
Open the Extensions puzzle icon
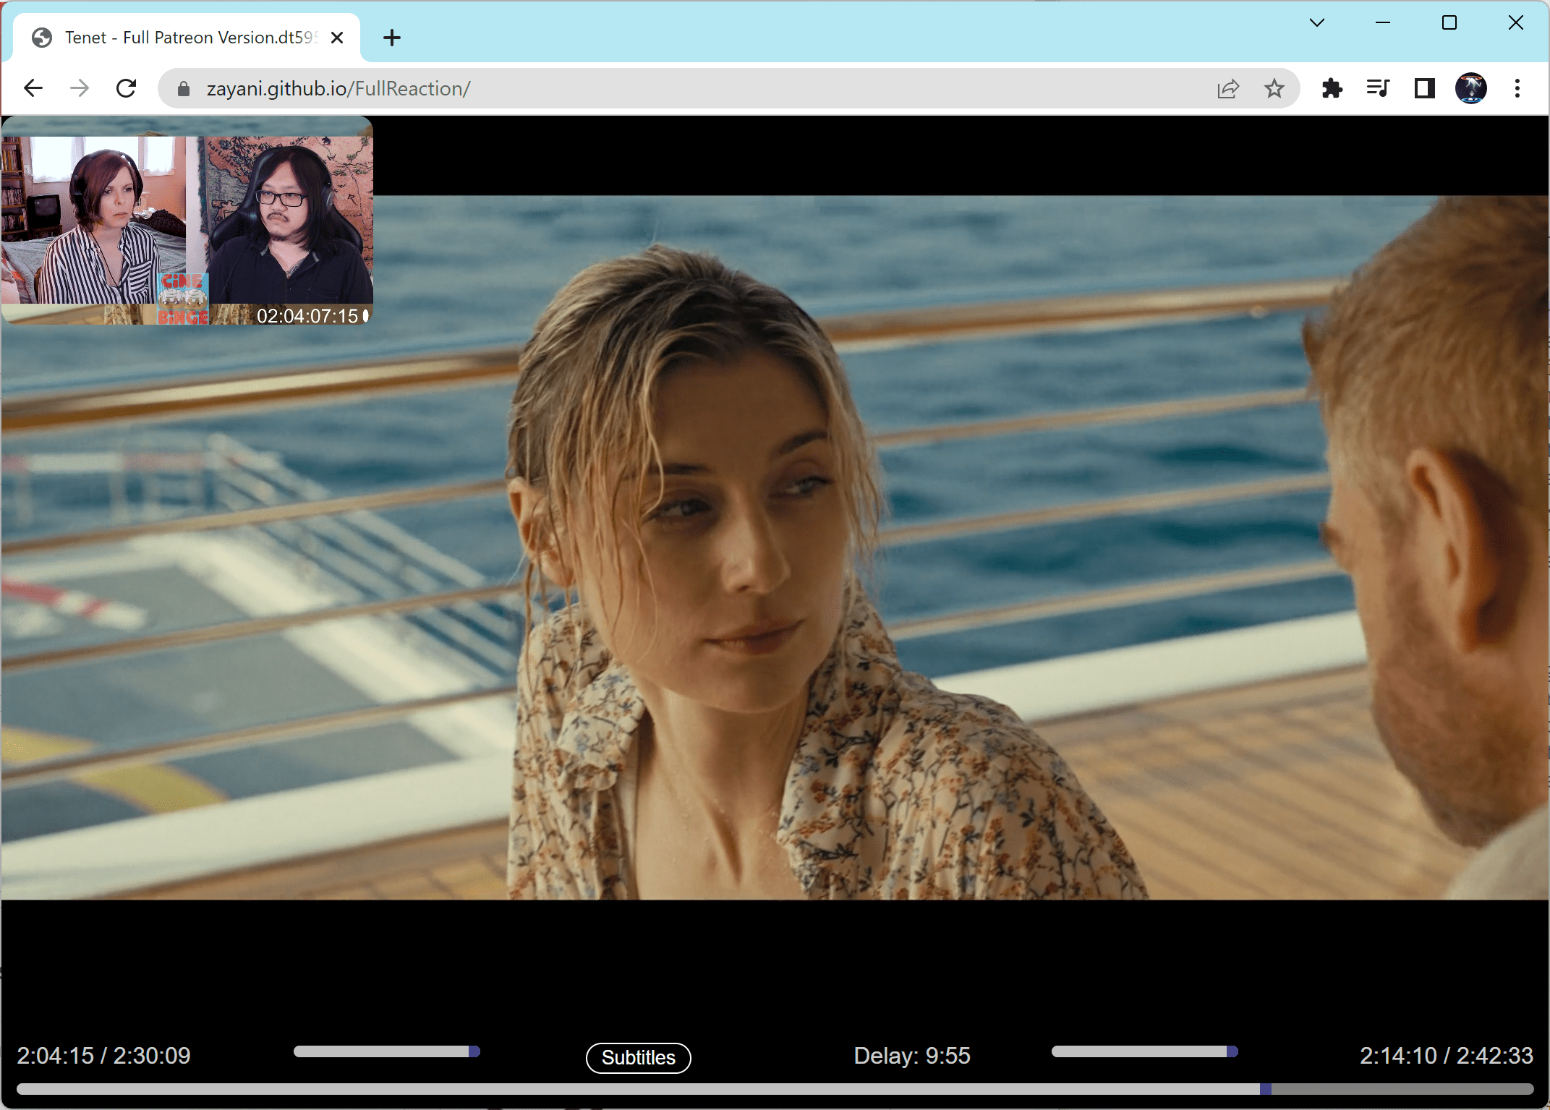click(x=1332, y=88)
